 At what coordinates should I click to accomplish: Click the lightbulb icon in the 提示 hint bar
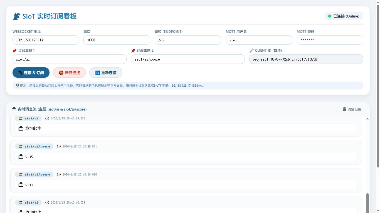[18, 86]
